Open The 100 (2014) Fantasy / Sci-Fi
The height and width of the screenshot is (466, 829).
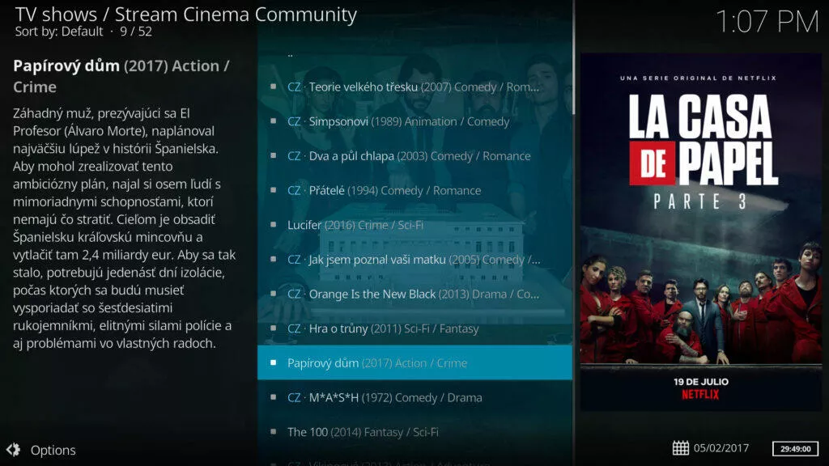[x=414, y=432]
